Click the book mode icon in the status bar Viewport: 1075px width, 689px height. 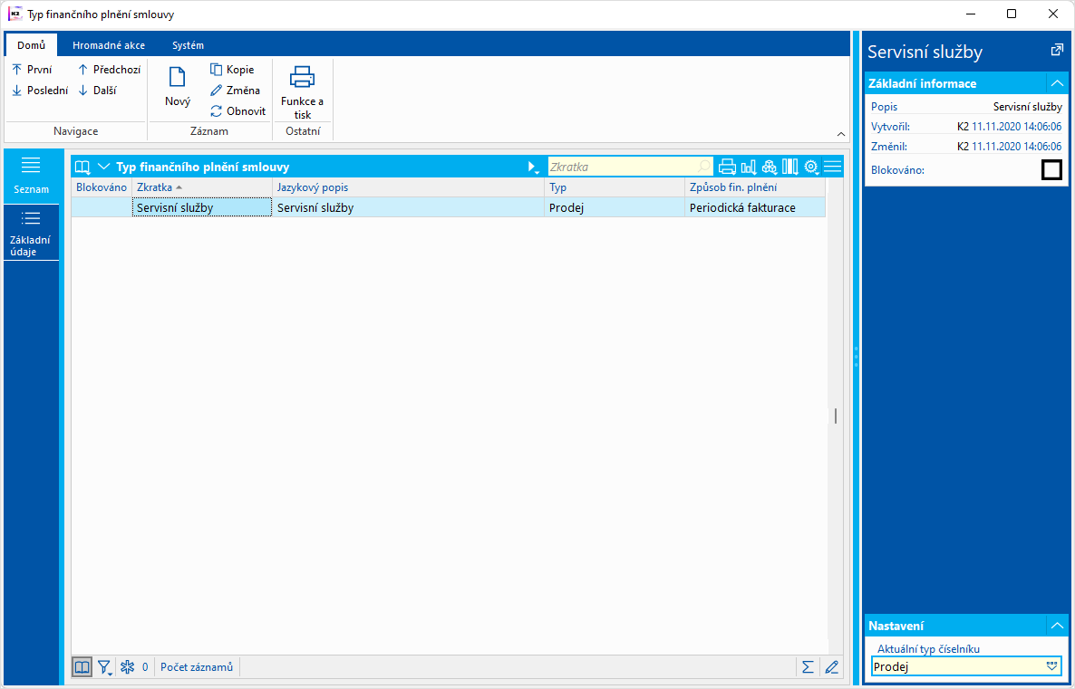pyautogui.click(x=82, y=667)
